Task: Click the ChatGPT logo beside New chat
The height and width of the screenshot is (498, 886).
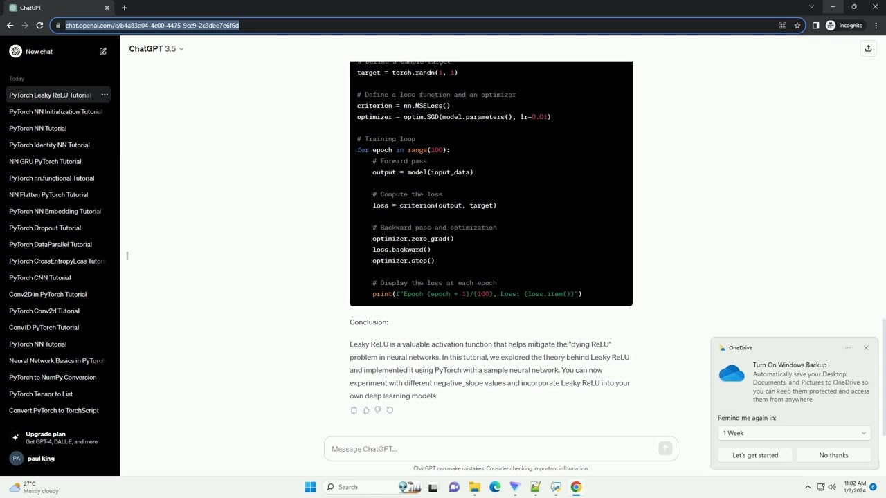Action: (x=15, y=51)
